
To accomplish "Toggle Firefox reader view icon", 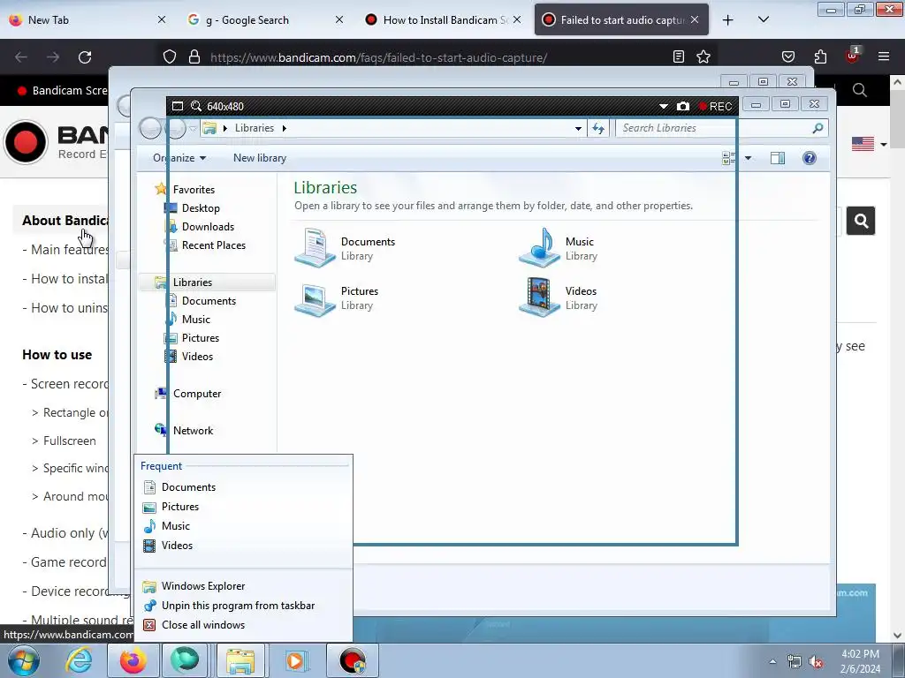I will tap(679, 57).
